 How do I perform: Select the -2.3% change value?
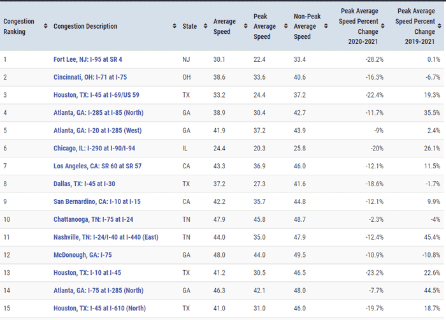click(376, 219)
